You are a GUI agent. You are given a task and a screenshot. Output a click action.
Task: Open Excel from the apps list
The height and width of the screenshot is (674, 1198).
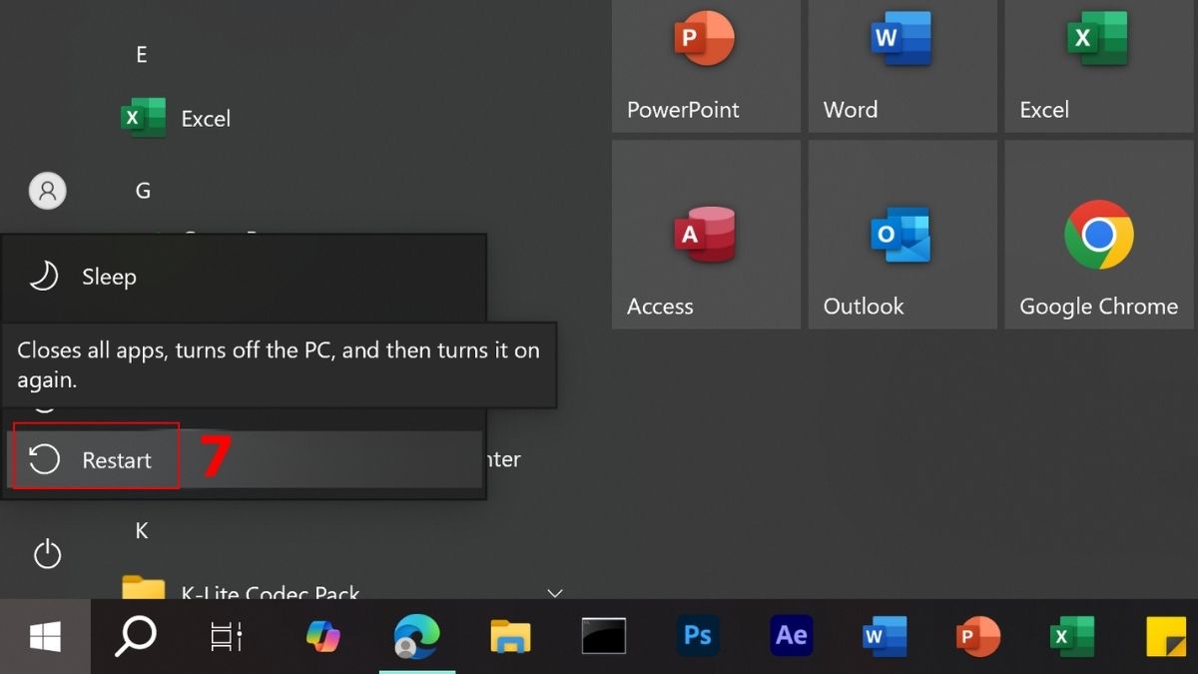pyautogui.click(x=205, y=118)
